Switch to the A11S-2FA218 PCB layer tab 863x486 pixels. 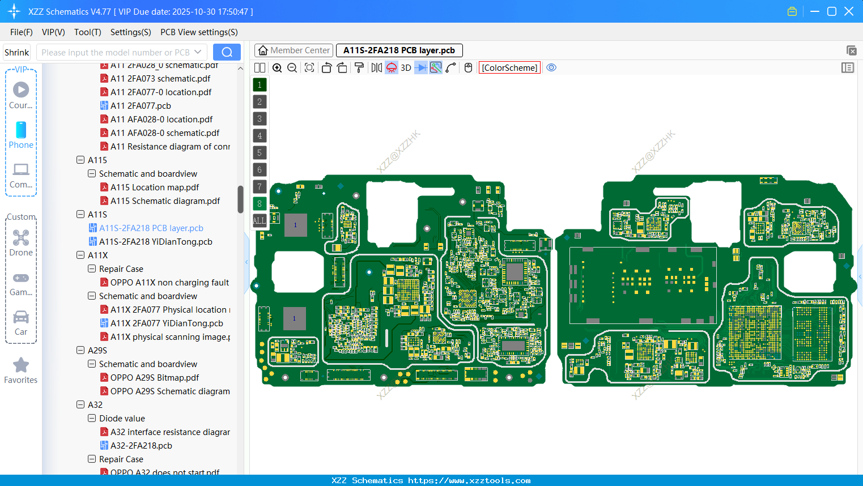click(399, 50)
